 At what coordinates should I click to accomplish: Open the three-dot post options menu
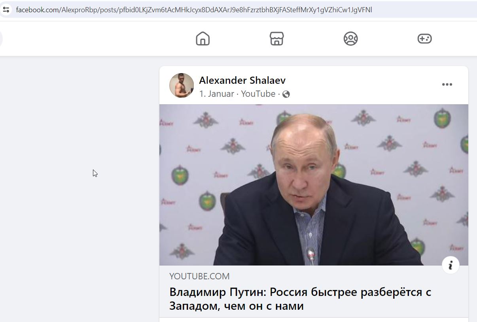[x=447, y=85]
